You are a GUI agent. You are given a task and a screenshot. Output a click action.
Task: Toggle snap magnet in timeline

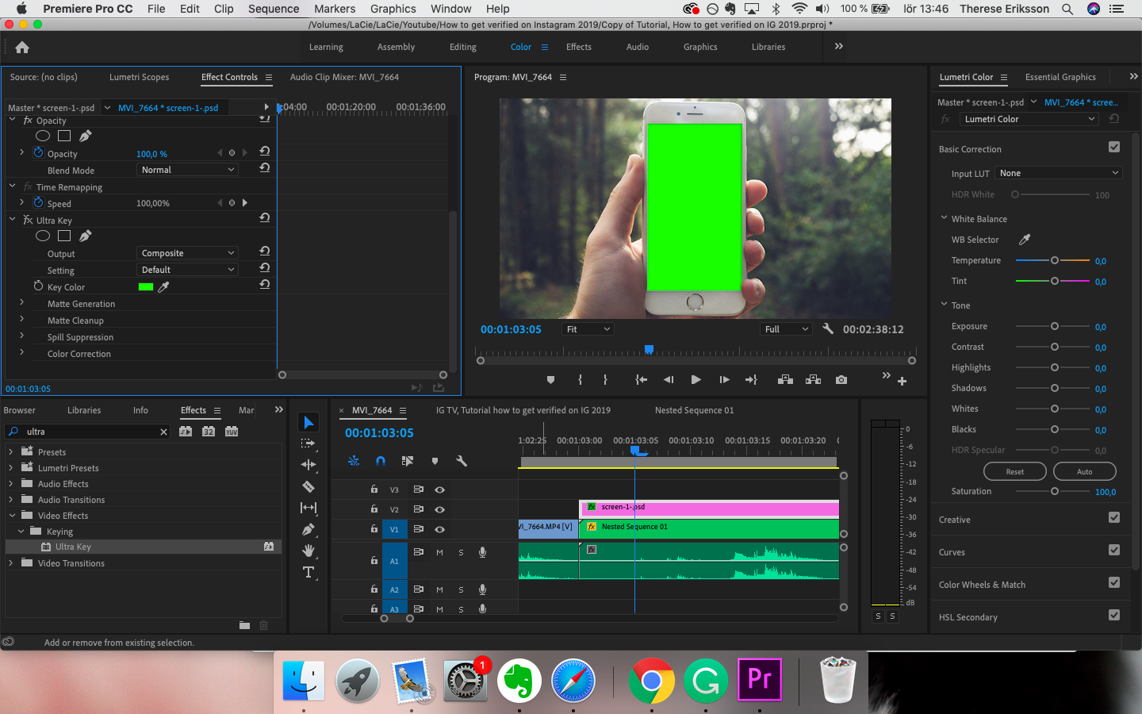tap(381, 461)
